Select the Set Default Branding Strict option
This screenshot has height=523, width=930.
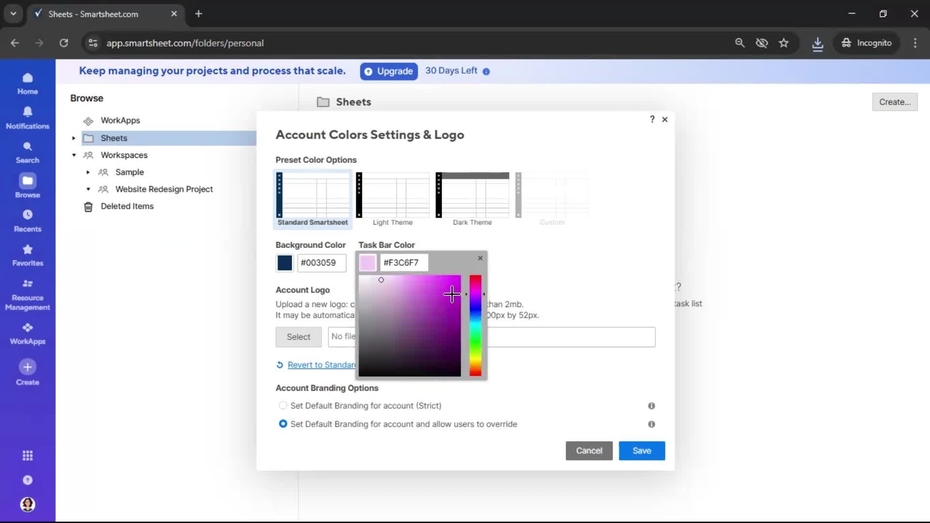283,406
